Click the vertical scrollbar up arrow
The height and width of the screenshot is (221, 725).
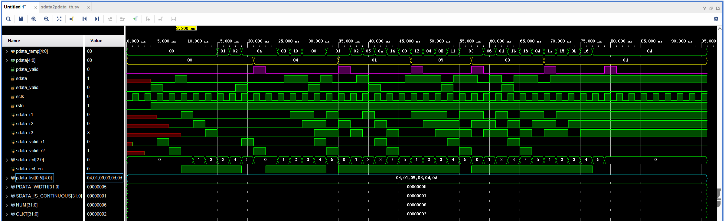click(720, 29)
